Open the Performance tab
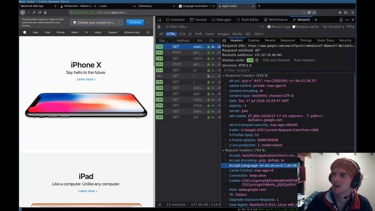The height and width of the screenshot is (211, 375). click(276, 20)
